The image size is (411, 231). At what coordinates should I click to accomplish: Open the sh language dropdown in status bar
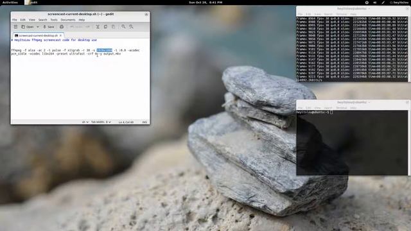pyautogui.click(x=85, y=122)
